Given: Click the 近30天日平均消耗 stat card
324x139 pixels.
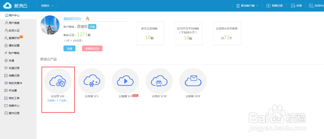Looking at the screenshot, I should [189, 33].
